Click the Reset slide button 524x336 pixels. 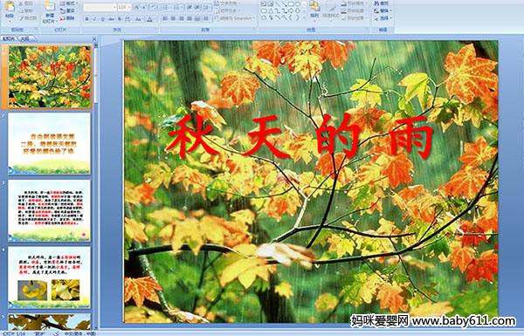[x=67, y=11]
